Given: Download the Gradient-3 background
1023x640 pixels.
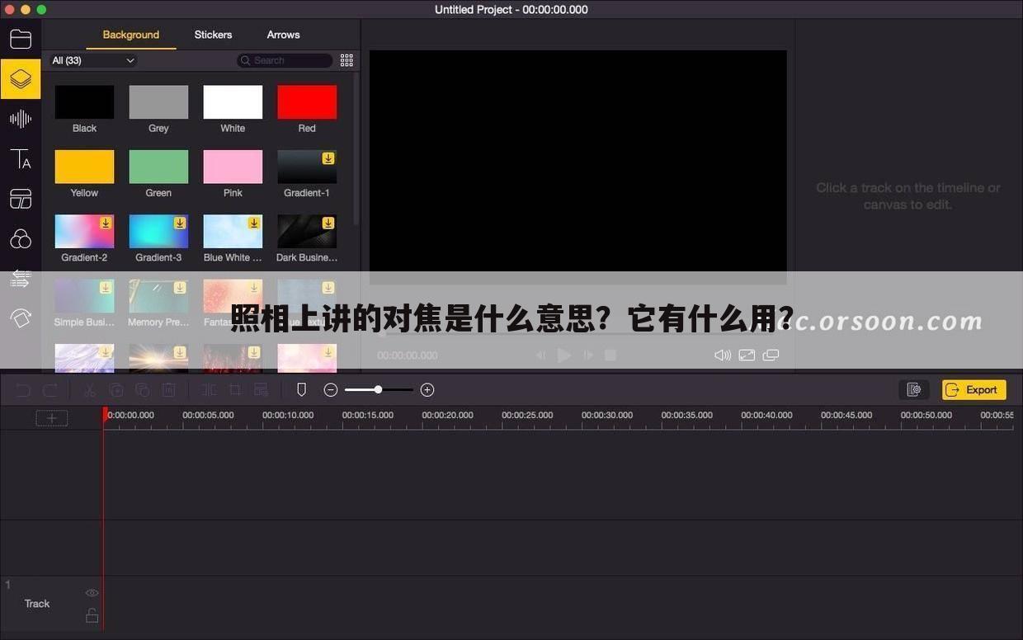Looking at the screenshot, I should tap(180, 223).
